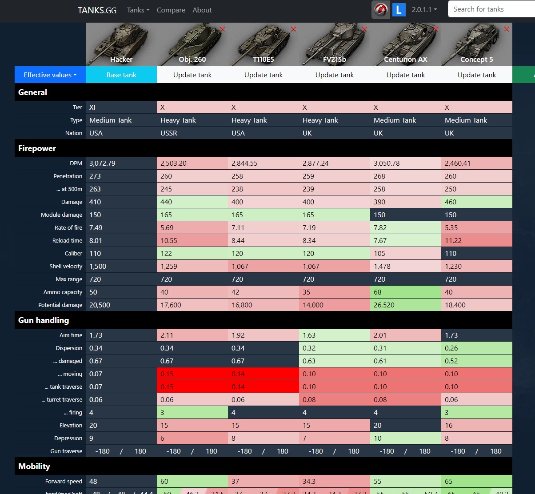Image resolution: width=535 pixels, height=494 pixels.
Task: Click Concept 5 reload time 11.22
Action: (477, 240)
